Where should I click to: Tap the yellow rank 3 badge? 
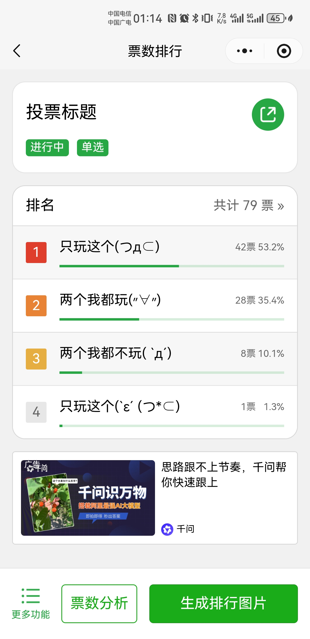point(36,359)
